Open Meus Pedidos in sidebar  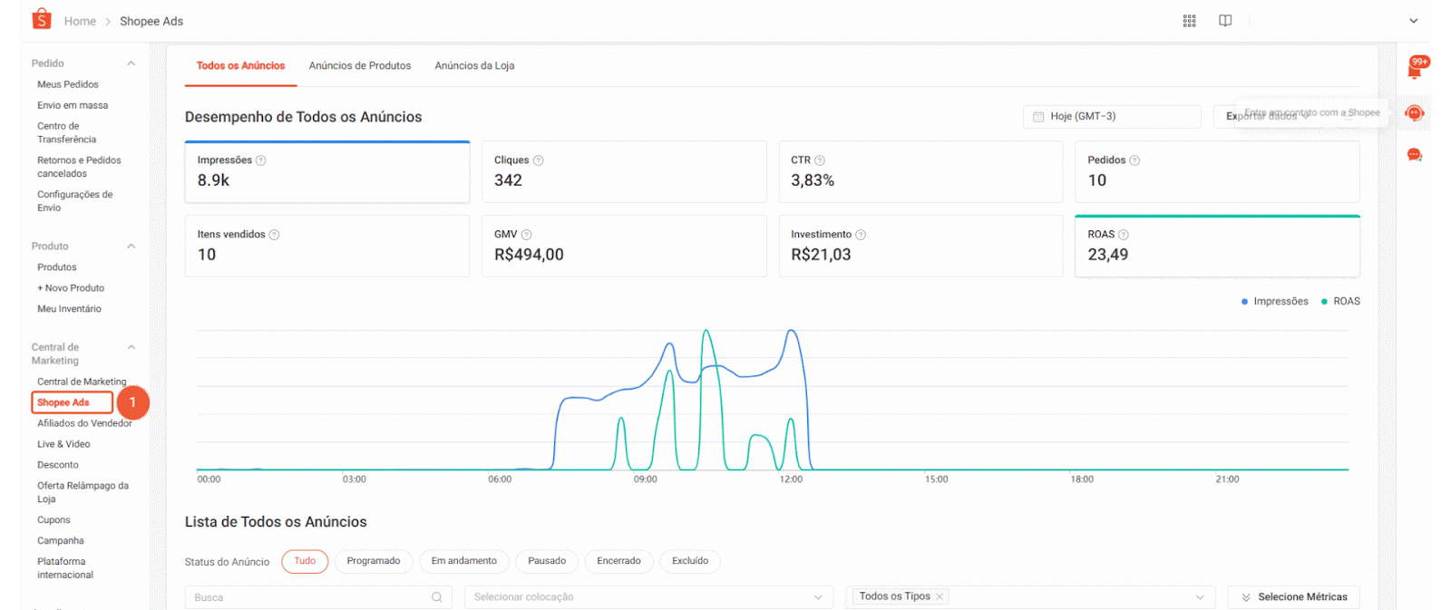click(x=68, y=84)
